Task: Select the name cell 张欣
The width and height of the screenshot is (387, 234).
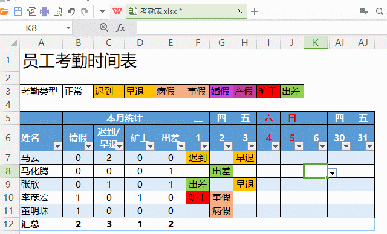Action: [41, 185]
